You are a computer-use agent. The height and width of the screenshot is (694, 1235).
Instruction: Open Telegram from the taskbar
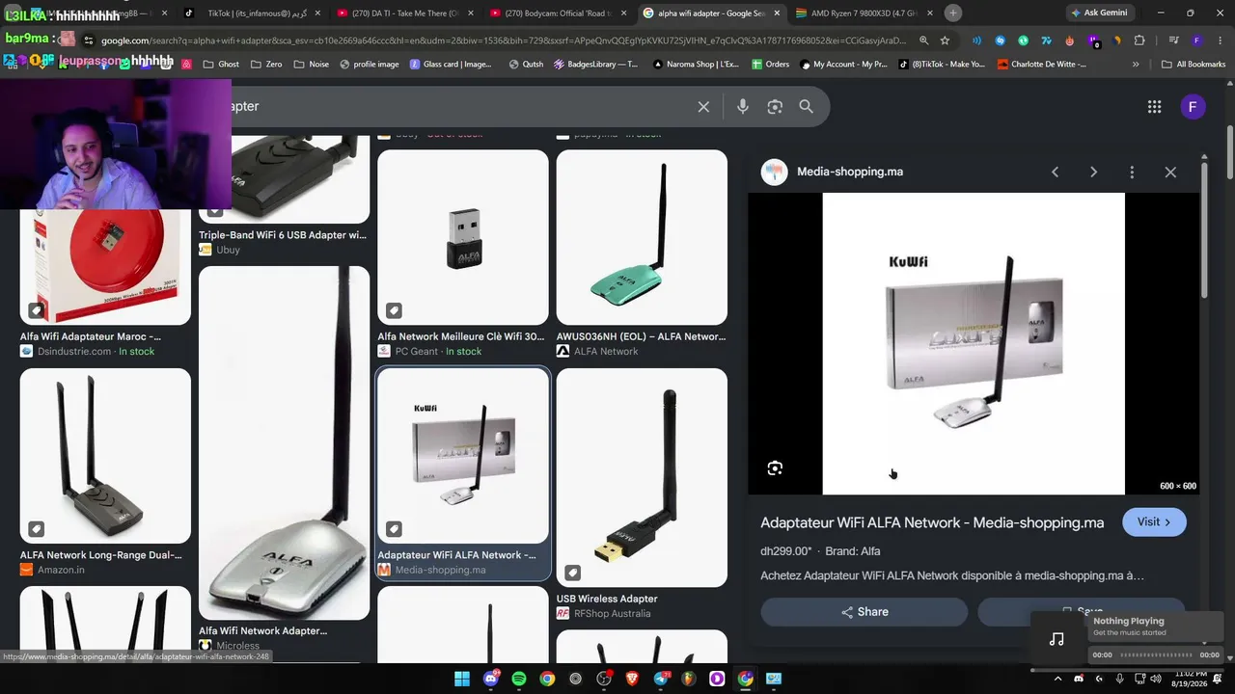(661, 679)
